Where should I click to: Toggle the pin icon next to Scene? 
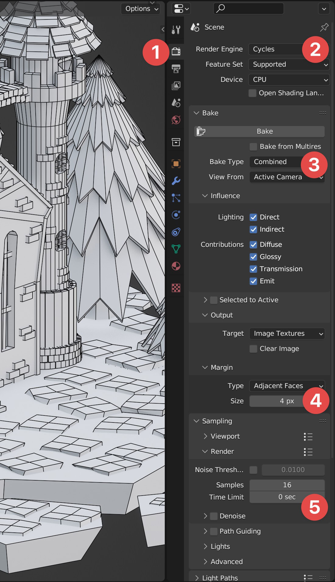click(x=324, y=27)
